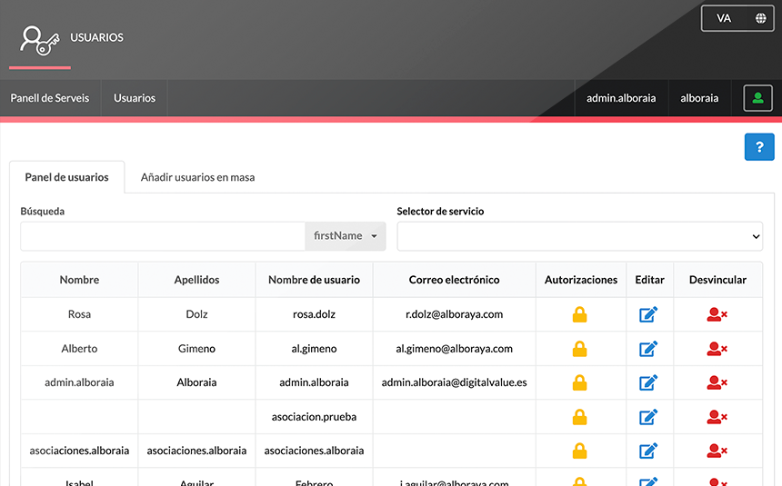Viewport: 782px width, 486px height.
Task: Focus the Búsqueda search input field
Action: pos(162,236)
